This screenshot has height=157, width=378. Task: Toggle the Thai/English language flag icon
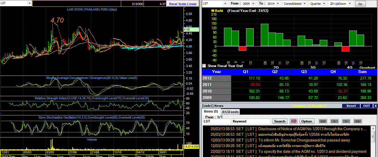coord(294,121)
